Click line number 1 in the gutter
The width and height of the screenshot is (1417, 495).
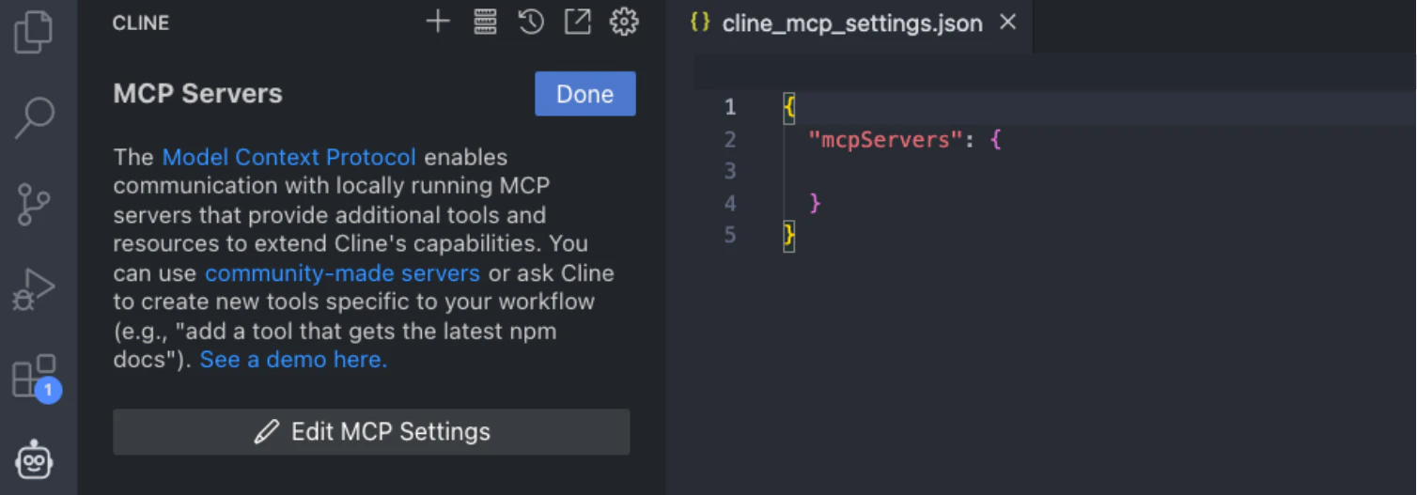click(730, 108)
